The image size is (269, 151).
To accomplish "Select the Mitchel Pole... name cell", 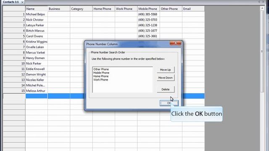I will [x=37, y=85].
